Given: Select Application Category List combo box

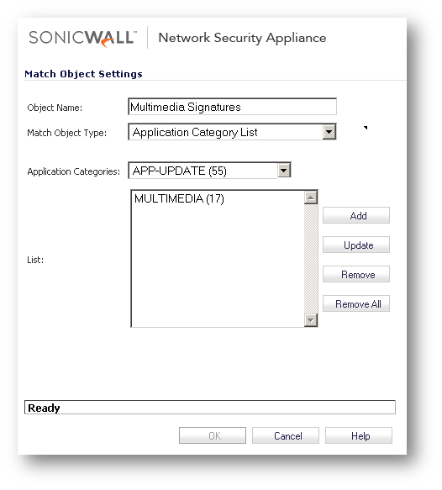Looking at the screenshot, I should 232,132.
